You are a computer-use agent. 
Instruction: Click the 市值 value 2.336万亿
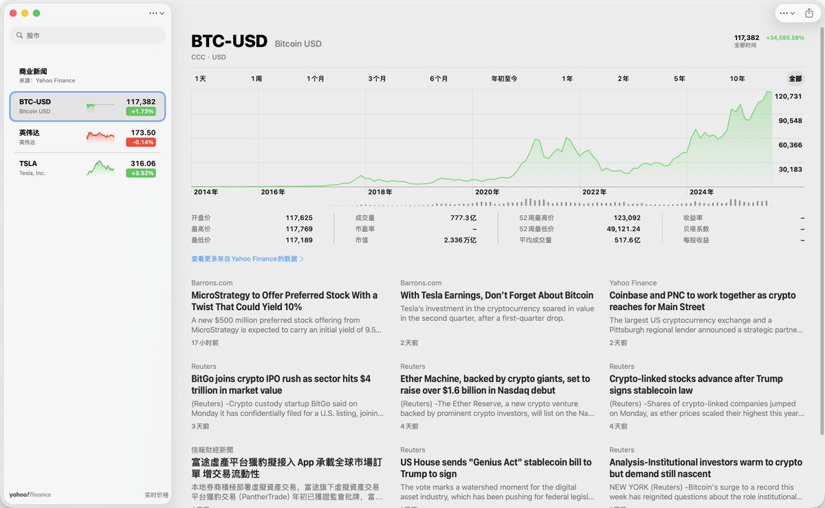click(460, 240)
